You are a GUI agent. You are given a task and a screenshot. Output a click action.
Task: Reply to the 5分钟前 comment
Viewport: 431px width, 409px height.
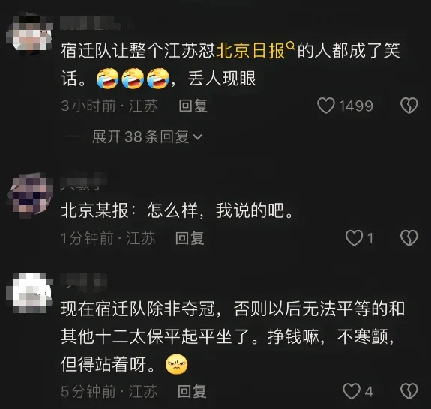pyautogui.click(x=192, y=392)
